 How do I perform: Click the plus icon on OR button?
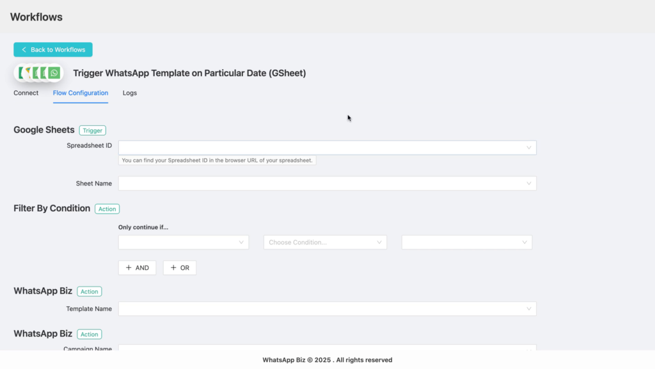173,267
